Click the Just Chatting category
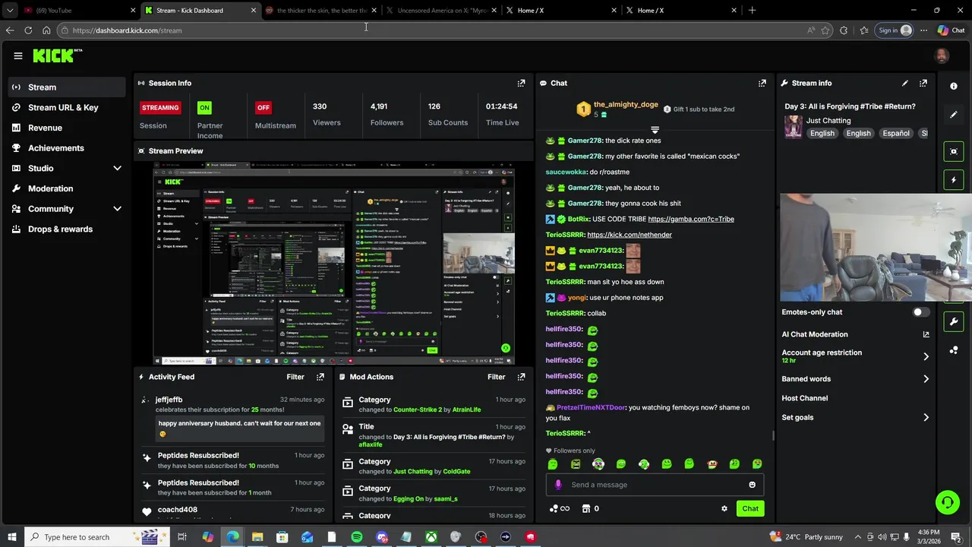The image size is (972, 547). click(x=828, y=121)
